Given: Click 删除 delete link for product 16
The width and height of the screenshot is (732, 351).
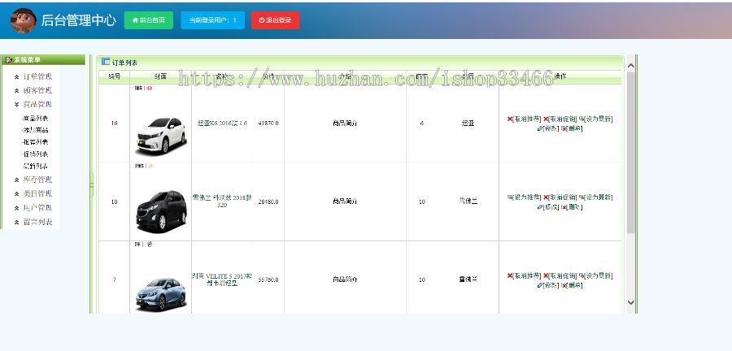Looking at the screenshot, I should (x=572, y=128).
